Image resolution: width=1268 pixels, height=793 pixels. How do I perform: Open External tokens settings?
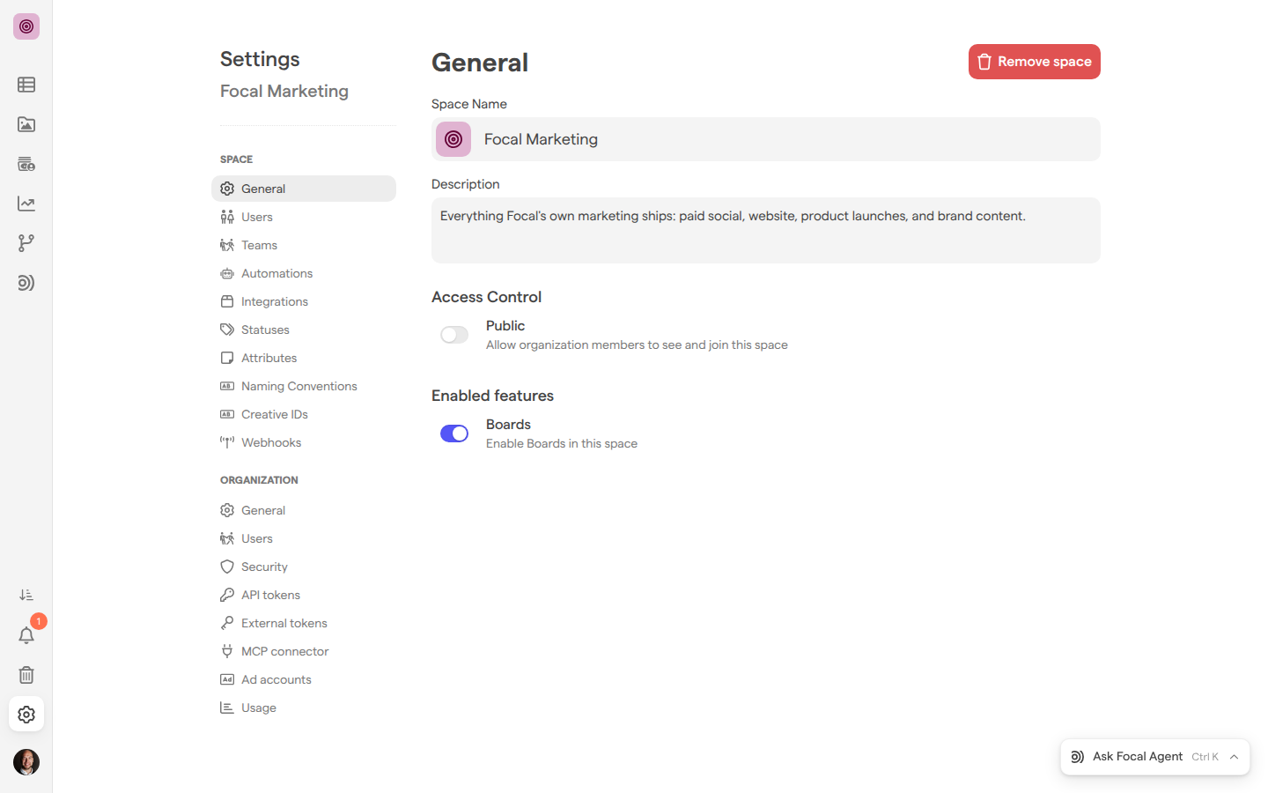(304, 623)
